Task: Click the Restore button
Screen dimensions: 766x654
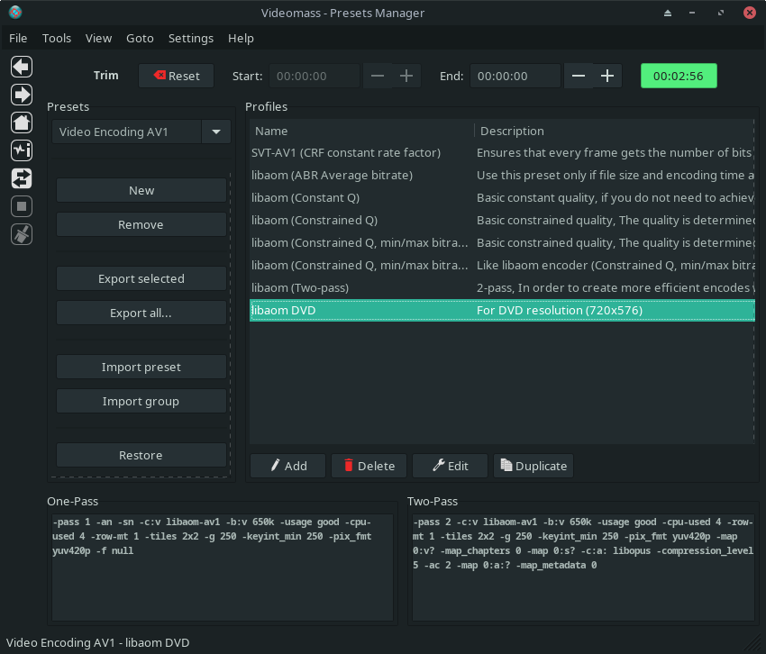Action: coord(141,455)
